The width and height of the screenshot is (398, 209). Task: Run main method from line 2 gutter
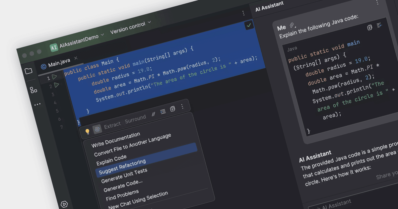click(x=56, y=85)
